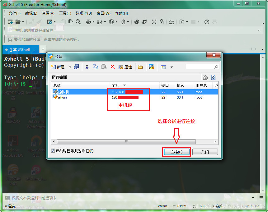Toggle the 启动时显示此对话框 checkbox
The image size is (268, 212).
[x=53, y=151]
